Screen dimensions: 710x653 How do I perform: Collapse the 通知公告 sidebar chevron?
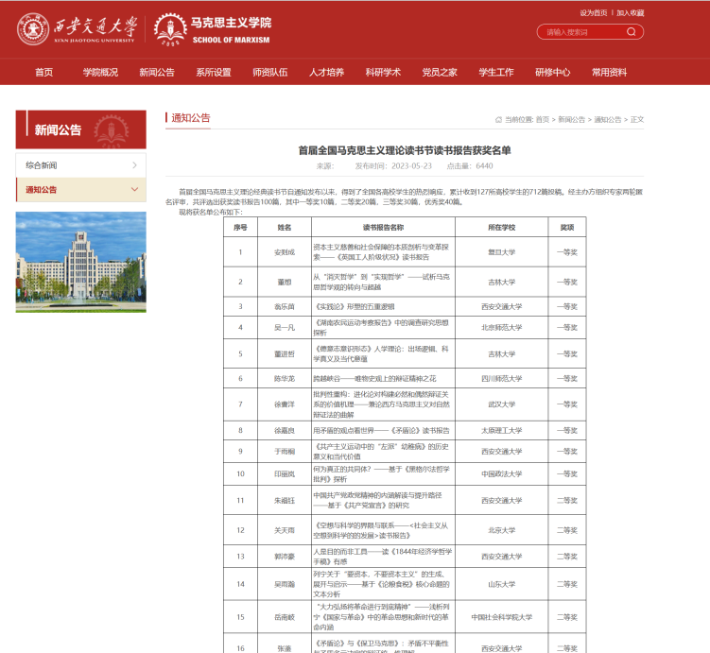coord(134,190)
